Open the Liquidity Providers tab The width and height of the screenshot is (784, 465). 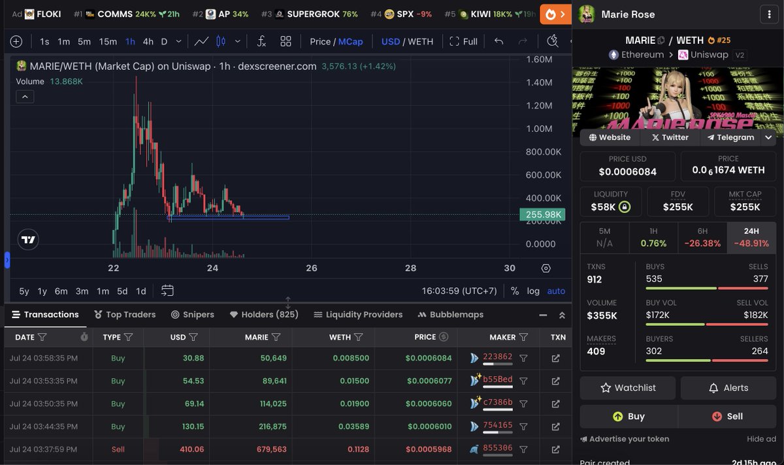pyautogui.click(x=358, y=315)
